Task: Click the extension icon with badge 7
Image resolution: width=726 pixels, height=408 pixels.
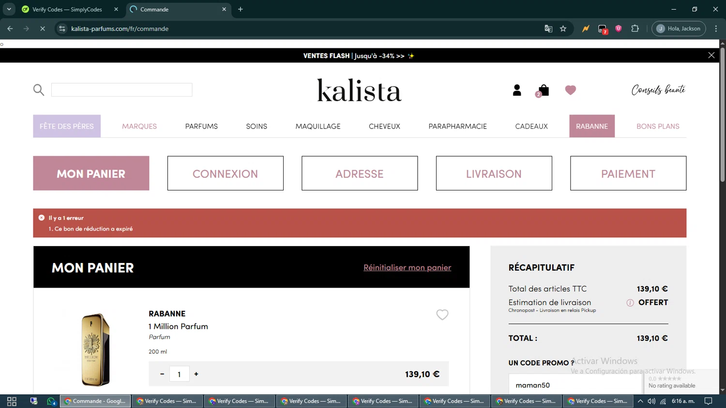Action: tap(603, 29)
